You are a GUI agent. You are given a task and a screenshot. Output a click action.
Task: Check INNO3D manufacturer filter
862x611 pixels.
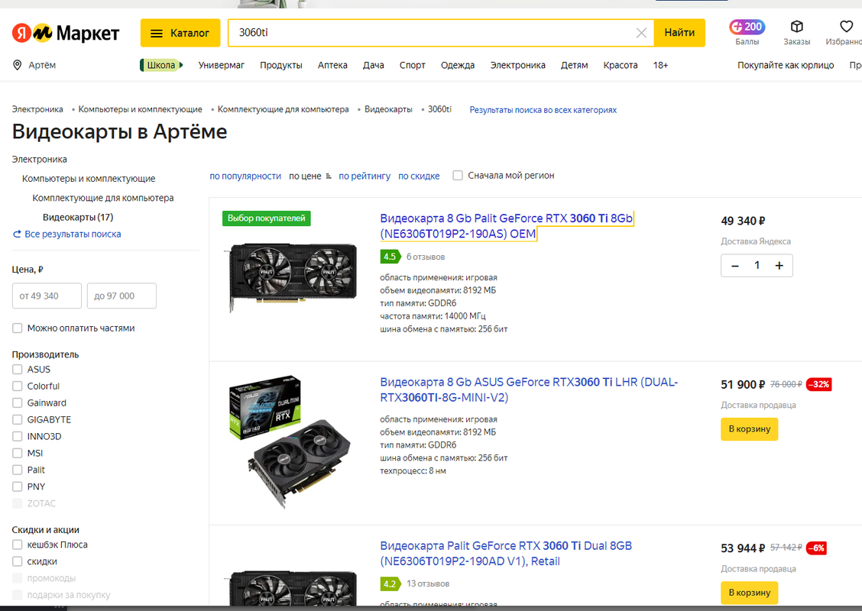(18, 436)
